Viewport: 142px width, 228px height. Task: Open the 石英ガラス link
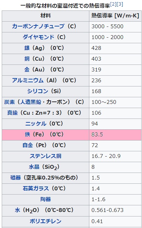tap(36, 189)
